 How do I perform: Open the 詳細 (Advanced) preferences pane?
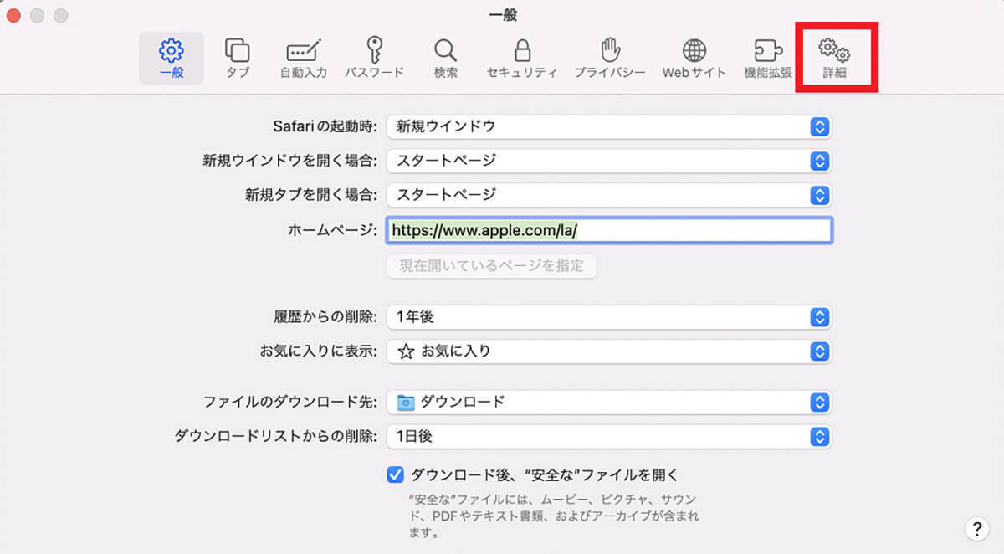click(834, 57)
